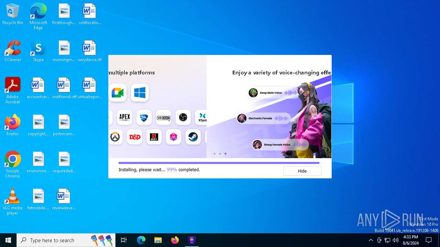Click the Electronic Female avatar
The height and width of the screenshot is (247, 440).
(242, 118)
